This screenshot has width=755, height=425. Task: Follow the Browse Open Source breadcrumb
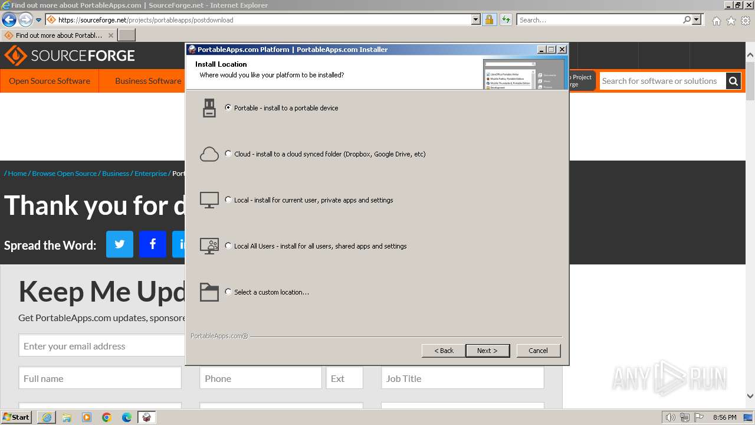point(64,174)
